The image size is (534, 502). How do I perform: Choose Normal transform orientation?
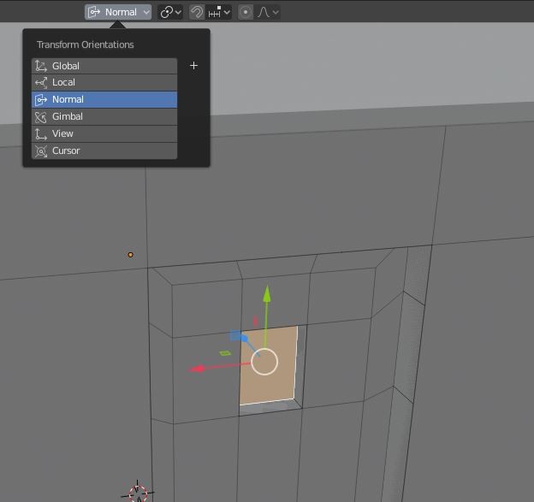(104, 99)
